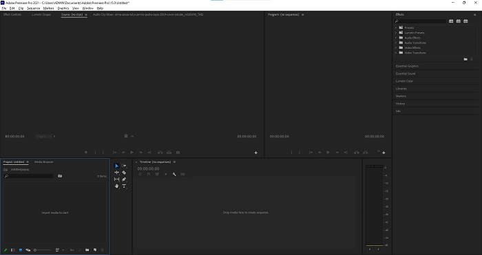
Task: Select the Track Select Forward tool
Action: (124, 166)
